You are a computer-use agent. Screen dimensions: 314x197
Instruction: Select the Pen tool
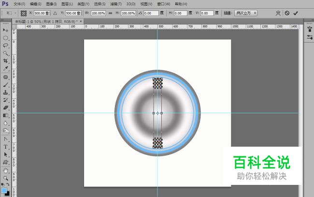[5, 139]
